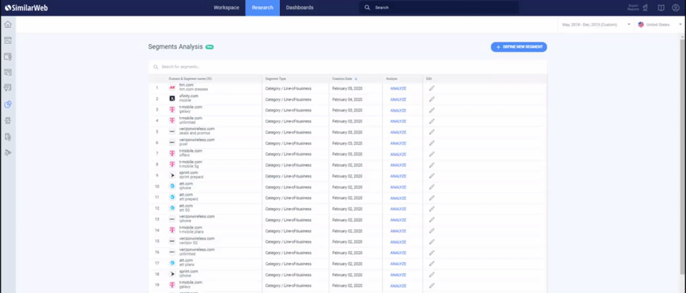Click pencil icon for att plans row
This screenshot has height=293, width=686.
point(431,264)
